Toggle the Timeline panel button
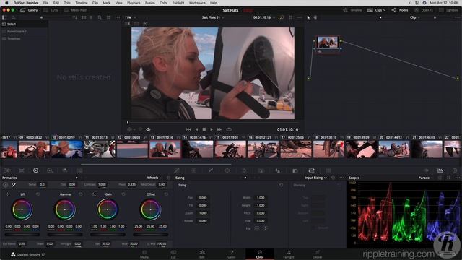The width and height of the screenshot is (462, 260). click(352, 10)
